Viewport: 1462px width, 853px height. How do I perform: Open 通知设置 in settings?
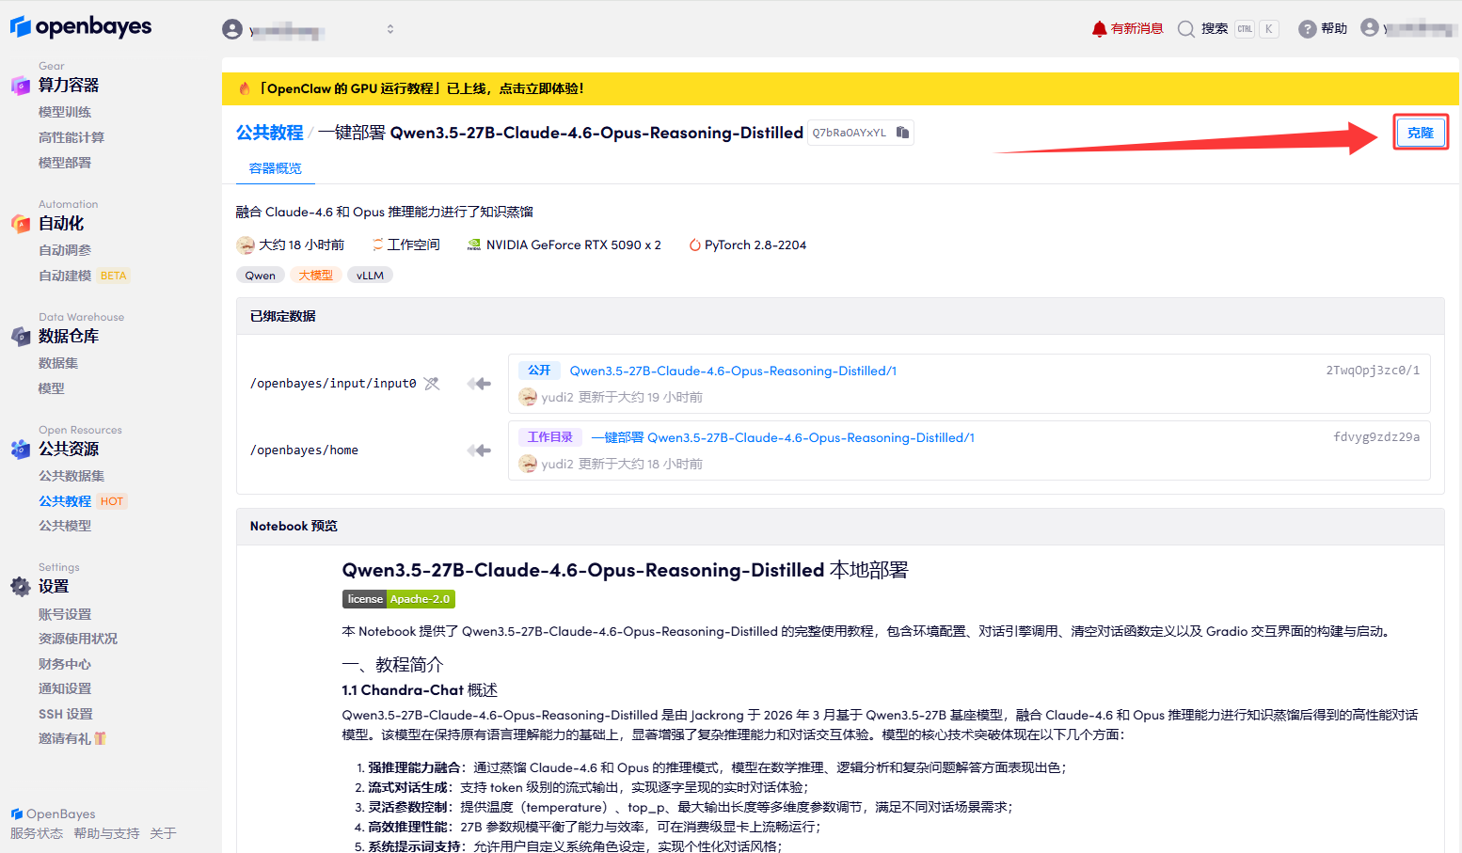tap(65, 688)
